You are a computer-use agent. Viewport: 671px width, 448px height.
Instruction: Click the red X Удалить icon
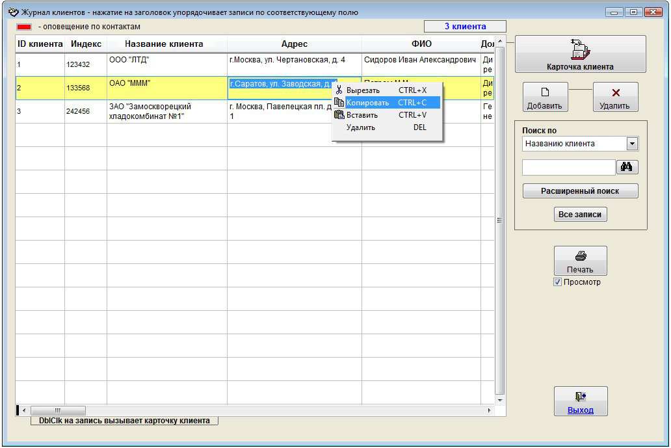tap(615, 92)
